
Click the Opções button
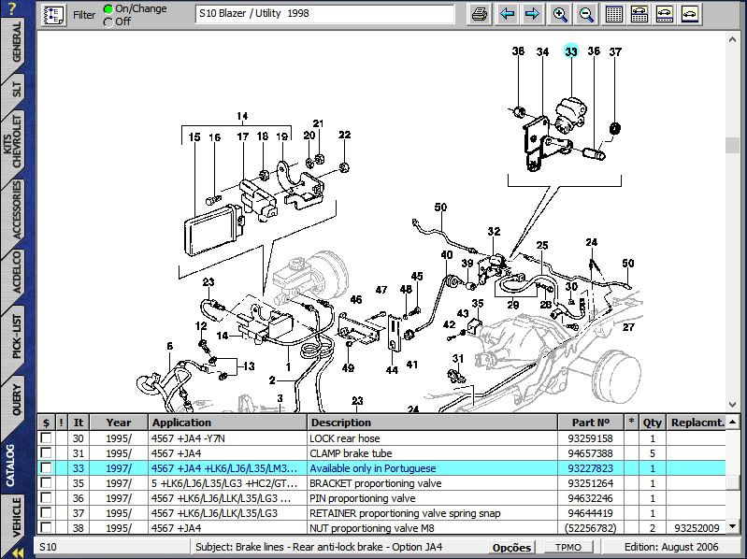point(511,548)
